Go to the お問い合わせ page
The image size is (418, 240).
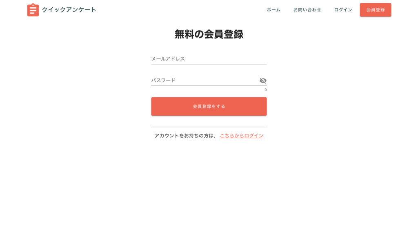click(x=307, y=10)
